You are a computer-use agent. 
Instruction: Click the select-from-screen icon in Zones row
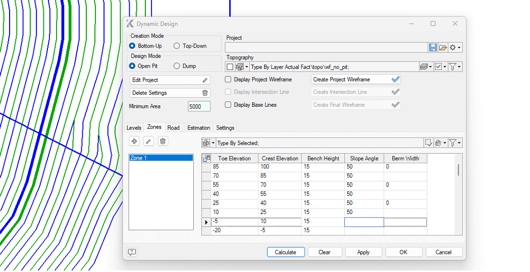click(x=428, y=143)
